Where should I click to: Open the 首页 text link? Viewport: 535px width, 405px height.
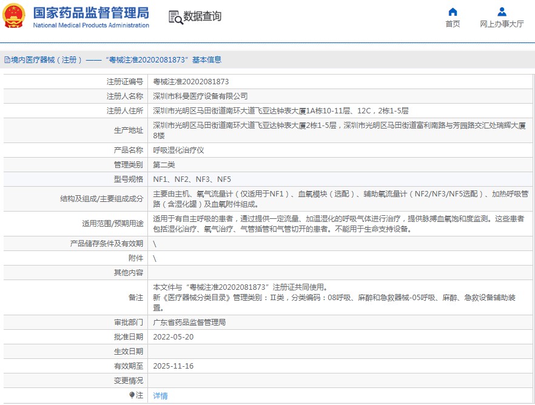(x=453, y=24)
